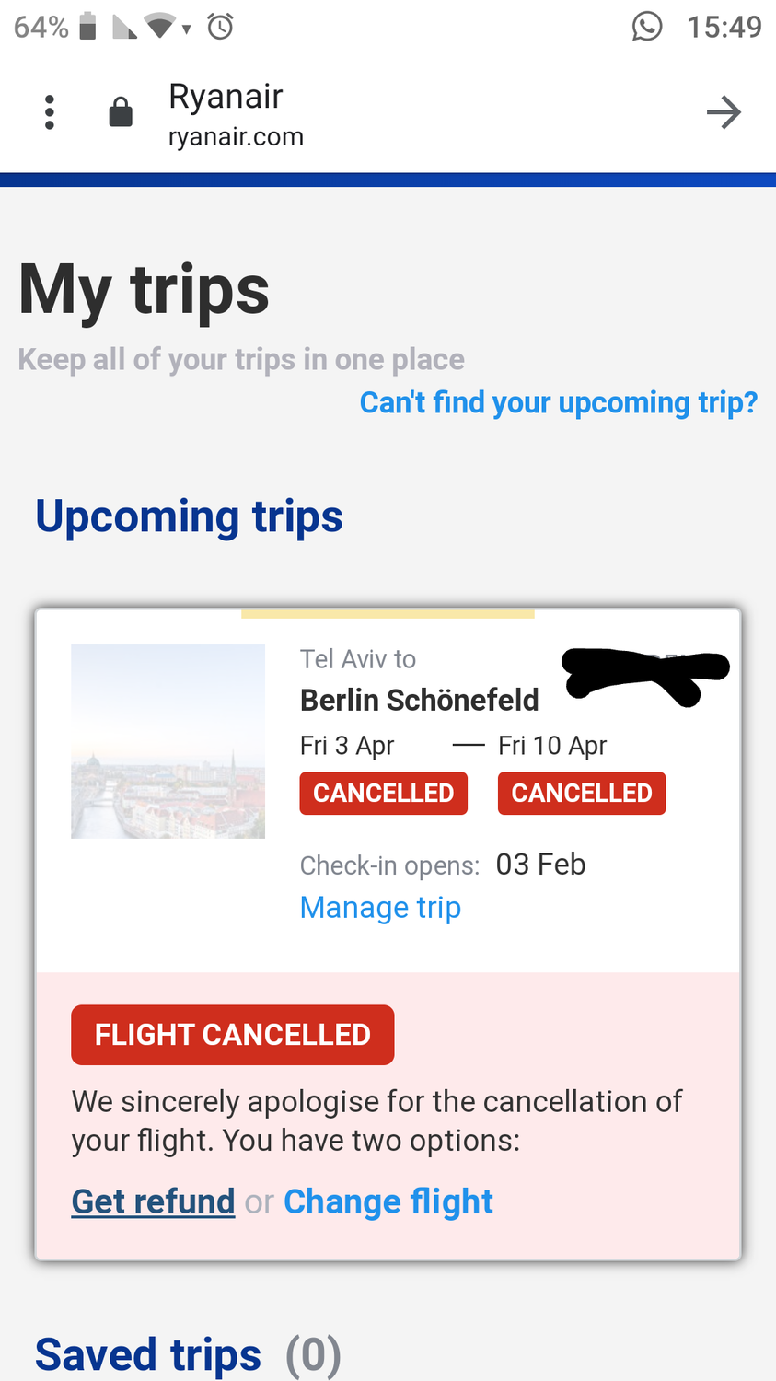Open the three-dot browser menu
This screenshot has height=1381, width=776.
coord(50,112)
